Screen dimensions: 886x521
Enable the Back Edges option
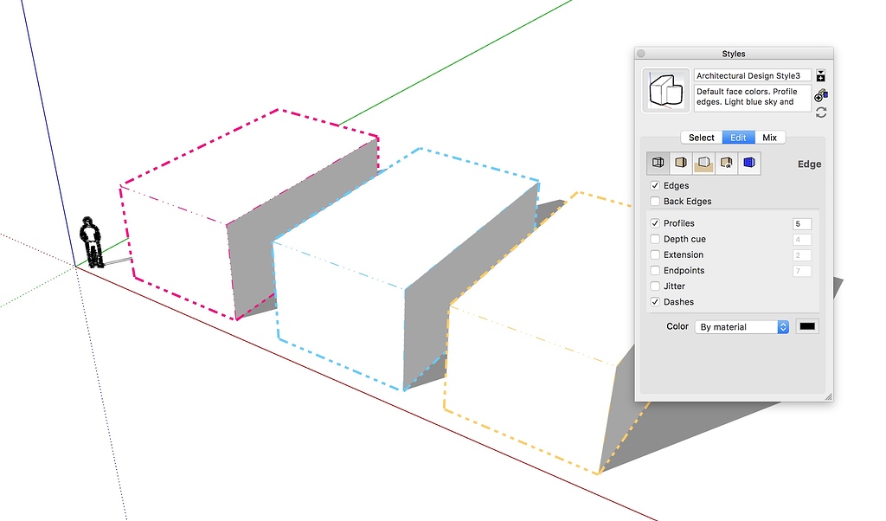tap(655, 201)
